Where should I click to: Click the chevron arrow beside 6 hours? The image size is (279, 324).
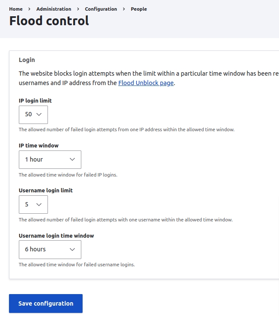click(x=72, y=250)
